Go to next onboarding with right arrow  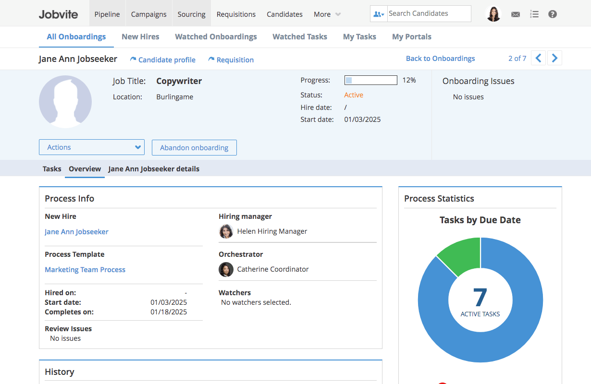point(554,58)
